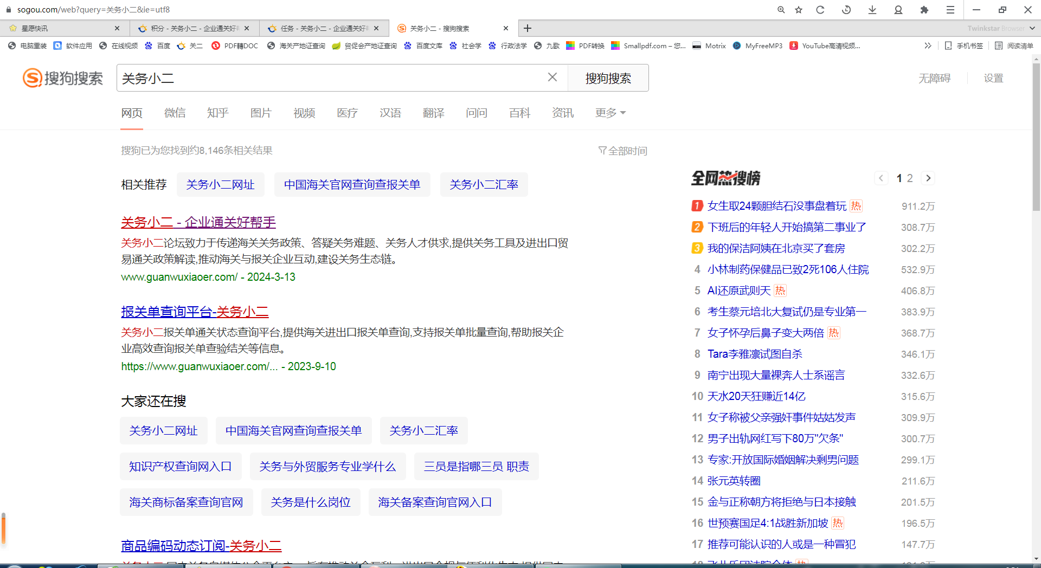
Task: Click the 搜狗搜索 search button
Action: pos(608,78)
